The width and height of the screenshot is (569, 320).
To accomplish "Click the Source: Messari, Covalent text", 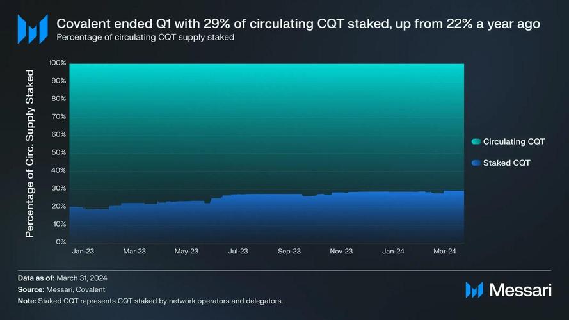I will coord(61,289).
